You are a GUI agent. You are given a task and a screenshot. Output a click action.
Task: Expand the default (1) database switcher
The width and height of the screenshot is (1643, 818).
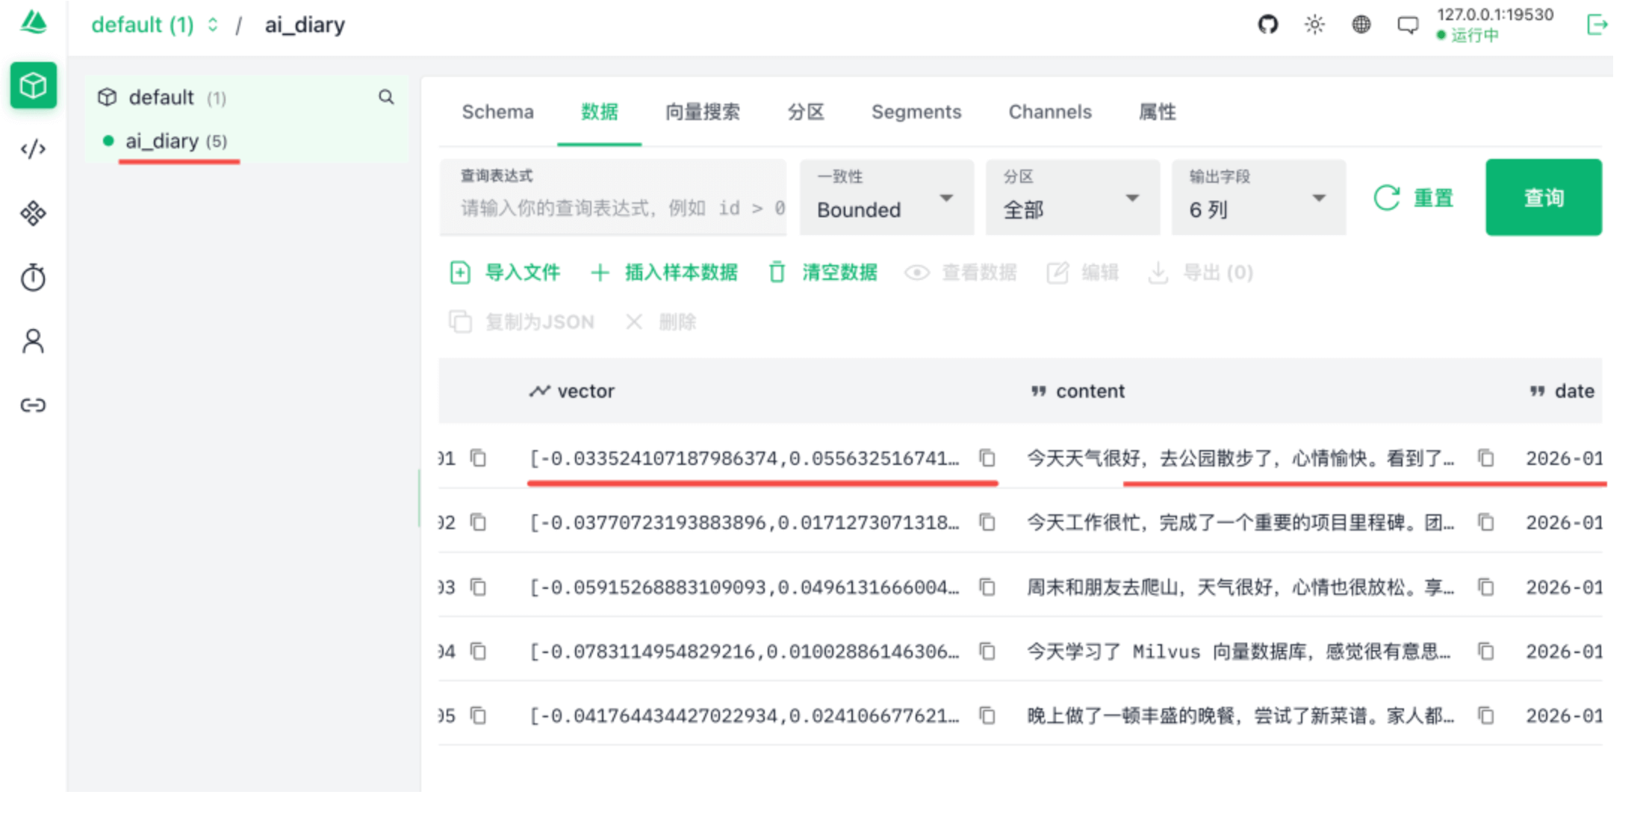click(x=155, y=25)
